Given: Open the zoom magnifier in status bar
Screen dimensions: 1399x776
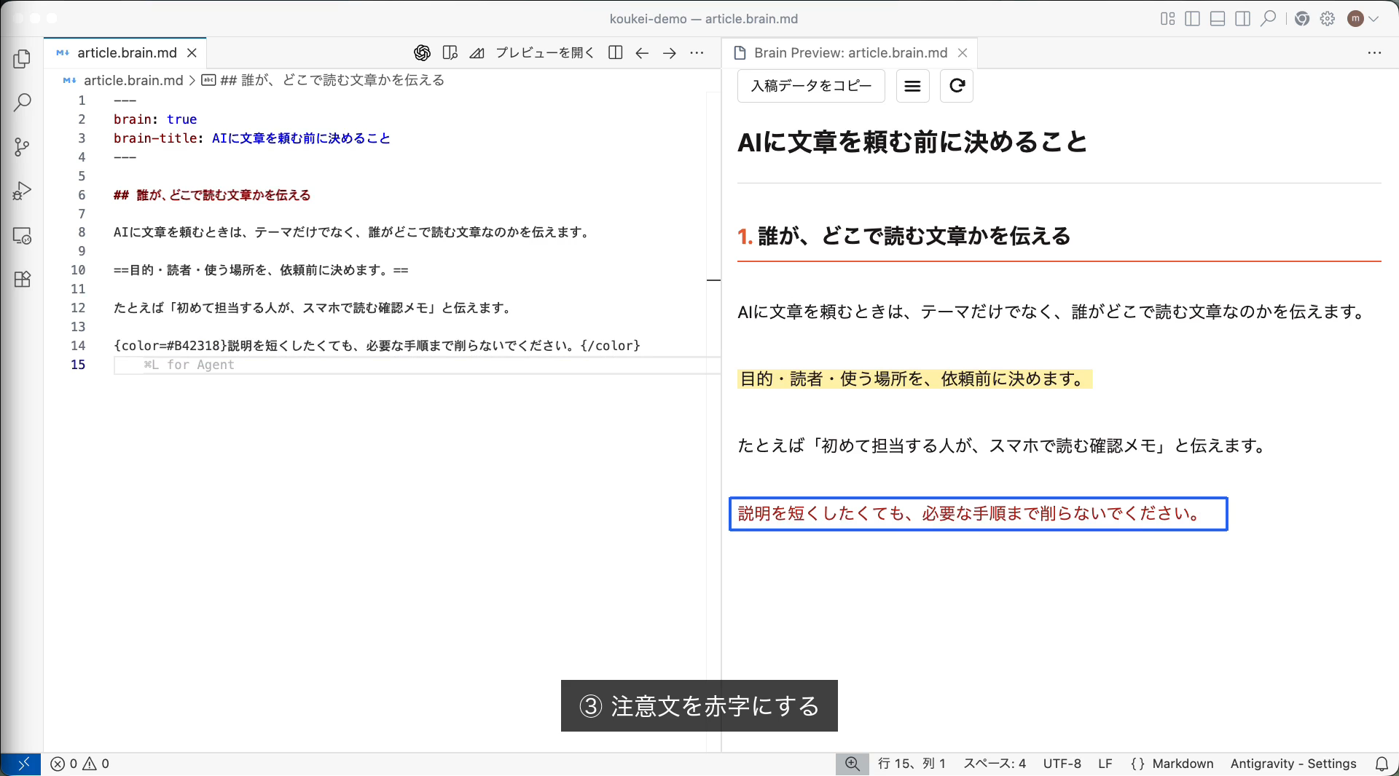Looking at the screenshot, I should [853, 764].
